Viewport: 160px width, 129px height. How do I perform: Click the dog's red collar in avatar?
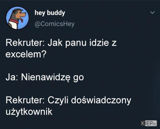[14, 21]
